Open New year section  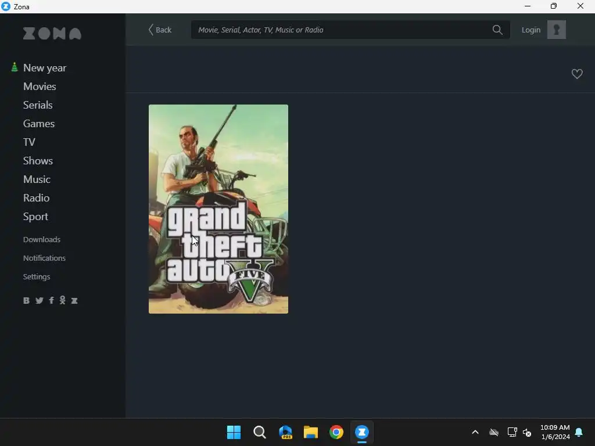coord(45,68)
